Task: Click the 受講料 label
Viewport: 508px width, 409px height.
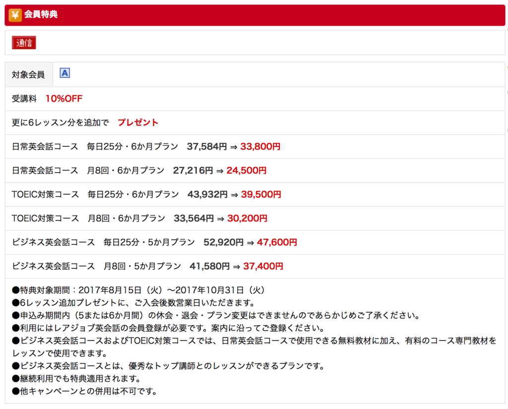Action: click(24, 98)
